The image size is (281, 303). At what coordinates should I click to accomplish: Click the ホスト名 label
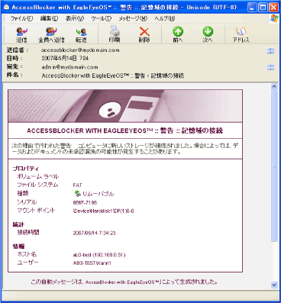pyautogui.click(x=27, y=254)
